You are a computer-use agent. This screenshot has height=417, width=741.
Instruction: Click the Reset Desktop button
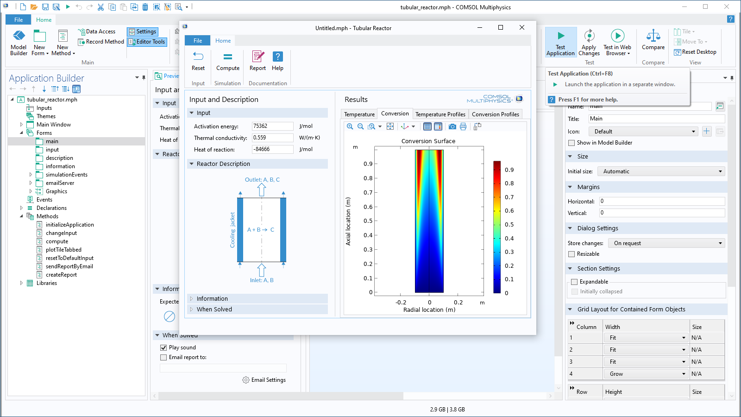point(695,52)
